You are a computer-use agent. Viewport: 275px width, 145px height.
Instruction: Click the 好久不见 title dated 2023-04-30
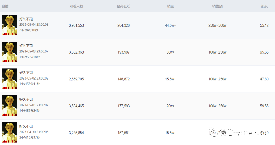(26, 126)
